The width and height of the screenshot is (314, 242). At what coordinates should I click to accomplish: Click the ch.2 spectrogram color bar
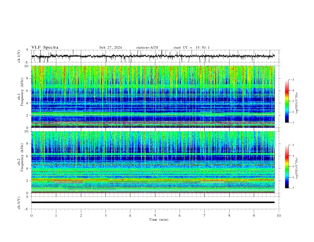pyautogui.click(x=287, y=166)
